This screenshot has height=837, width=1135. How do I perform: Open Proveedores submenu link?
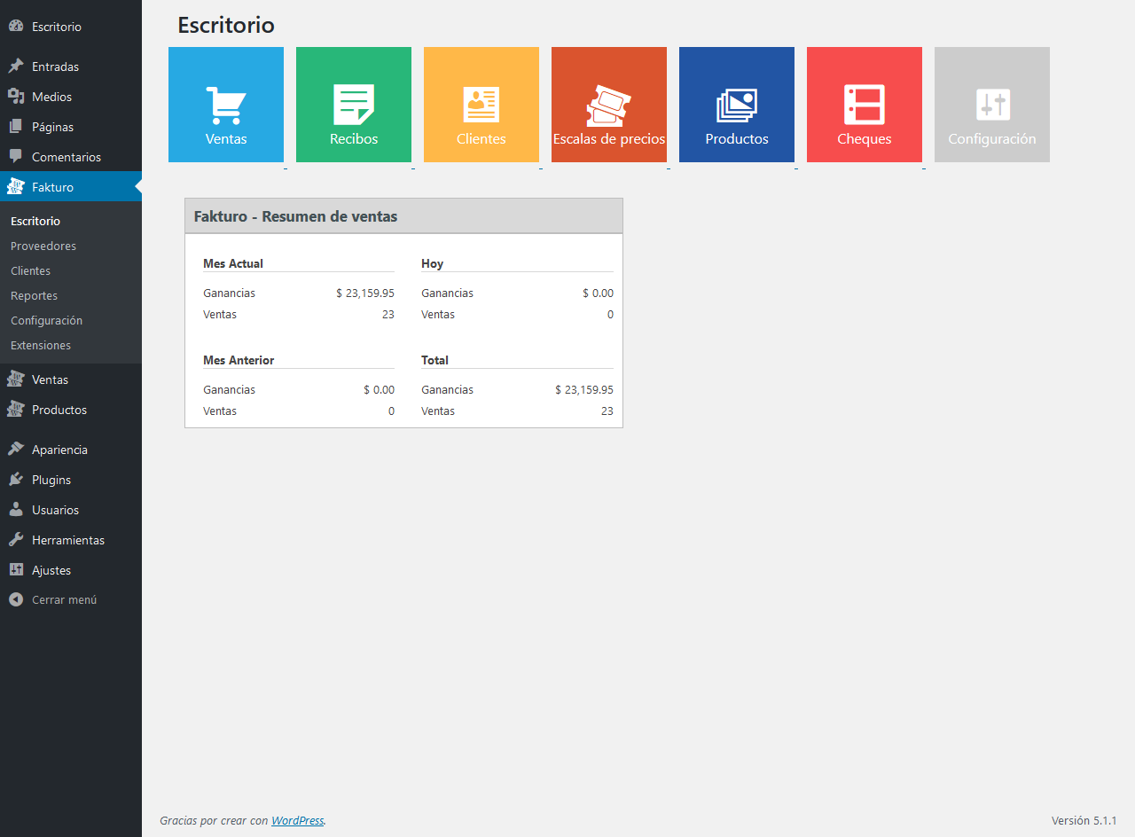coord(43,246)
